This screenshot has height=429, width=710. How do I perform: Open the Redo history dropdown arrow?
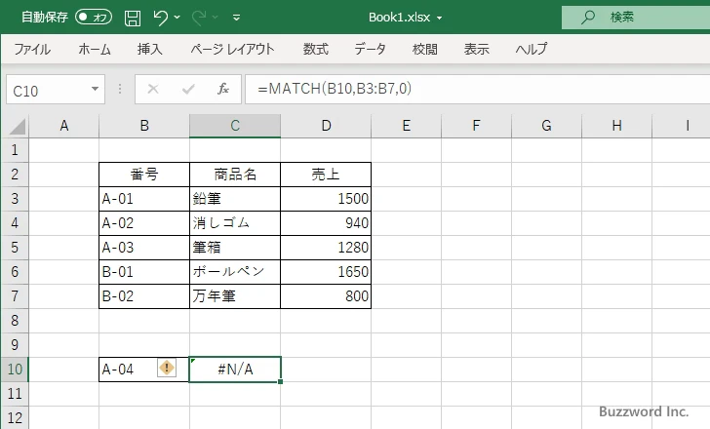coord(216,18)
